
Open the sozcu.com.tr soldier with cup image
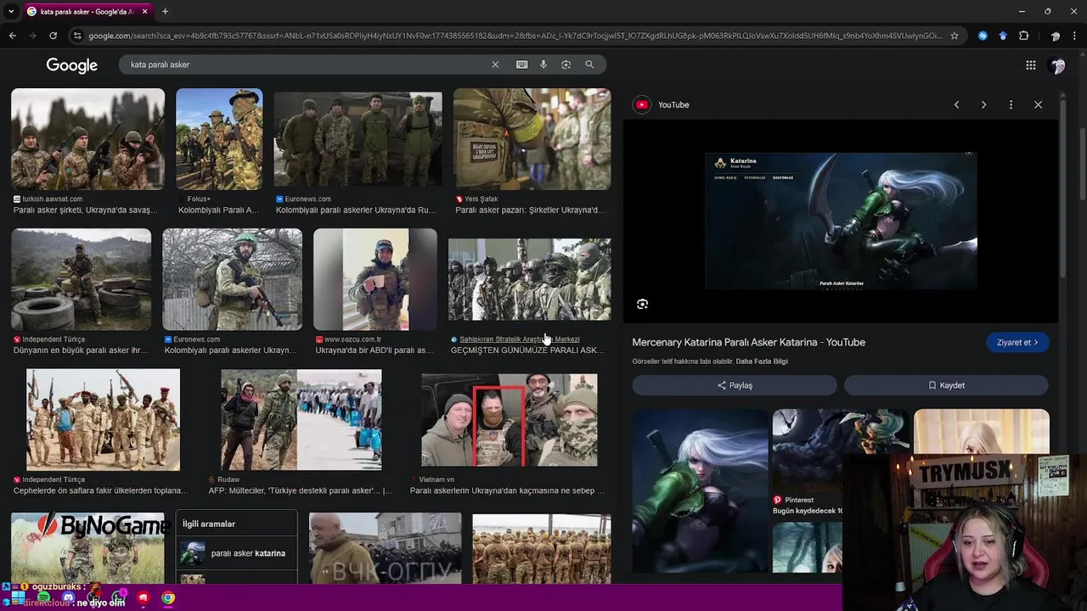[375, 279]
